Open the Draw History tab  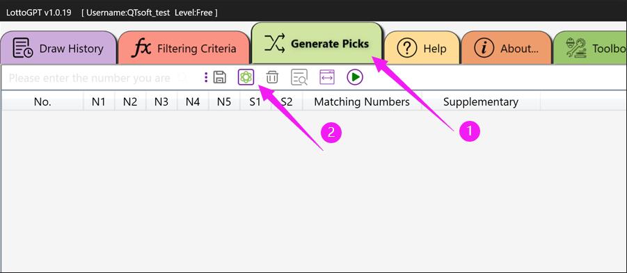58,48
